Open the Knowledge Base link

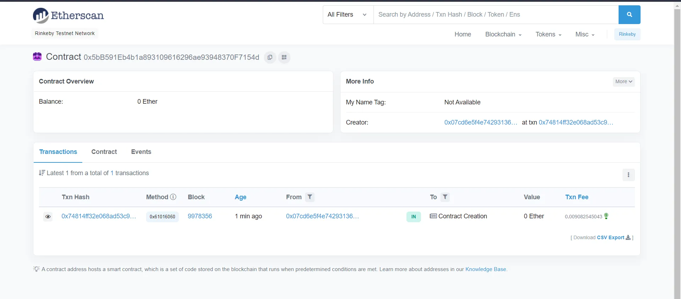click(x=486, y=269)
